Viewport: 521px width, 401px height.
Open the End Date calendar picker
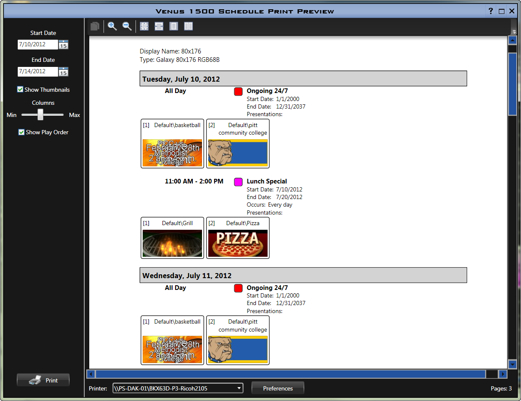click(x=63, y=72)
